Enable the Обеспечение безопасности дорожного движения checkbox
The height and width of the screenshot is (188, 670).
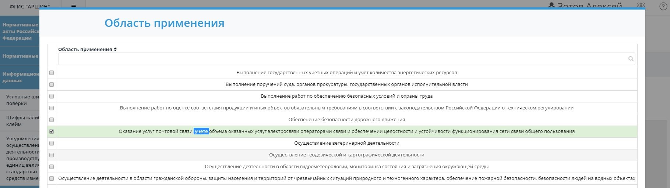tap(52, 120)
